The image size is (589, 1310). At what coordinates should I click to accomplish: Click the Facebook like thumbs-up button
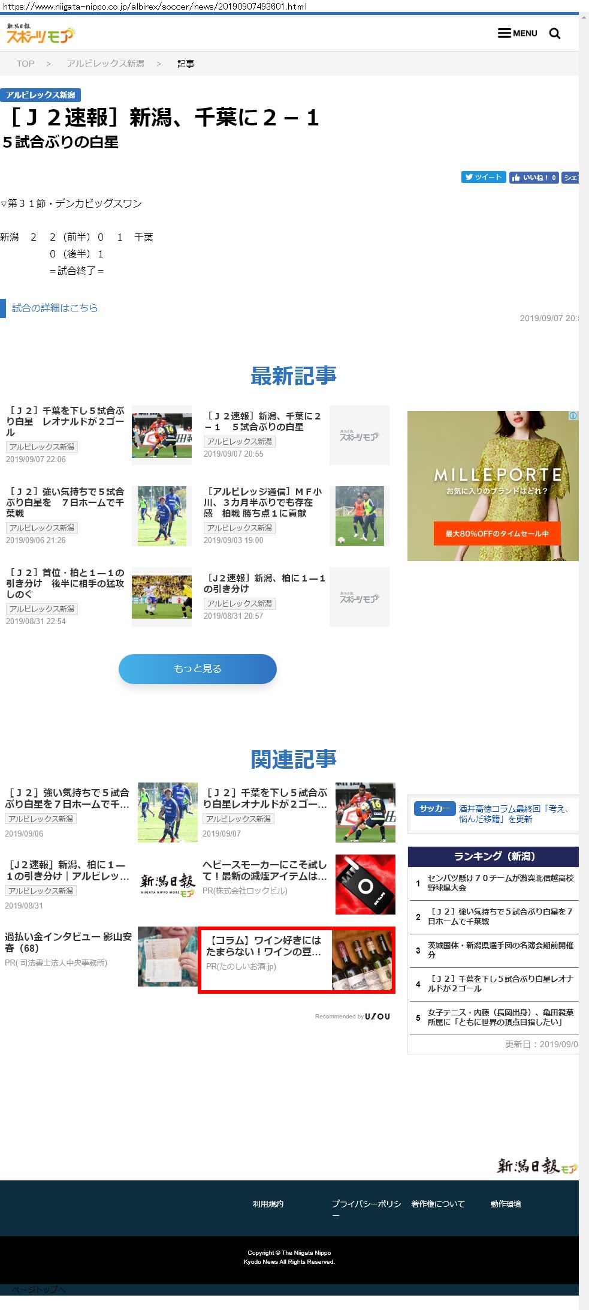click(534, 177)
